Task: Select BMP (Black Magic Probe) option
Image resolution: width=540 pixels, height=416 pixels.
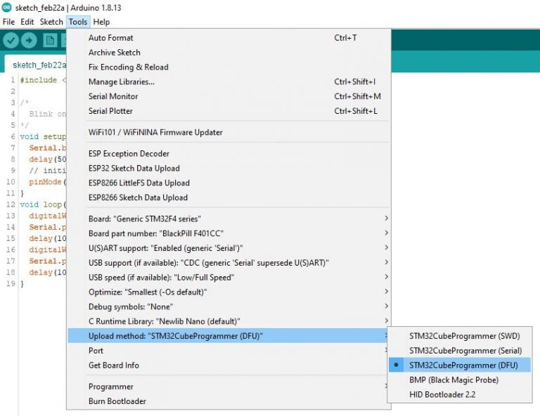Action: (x=454, y=379)
